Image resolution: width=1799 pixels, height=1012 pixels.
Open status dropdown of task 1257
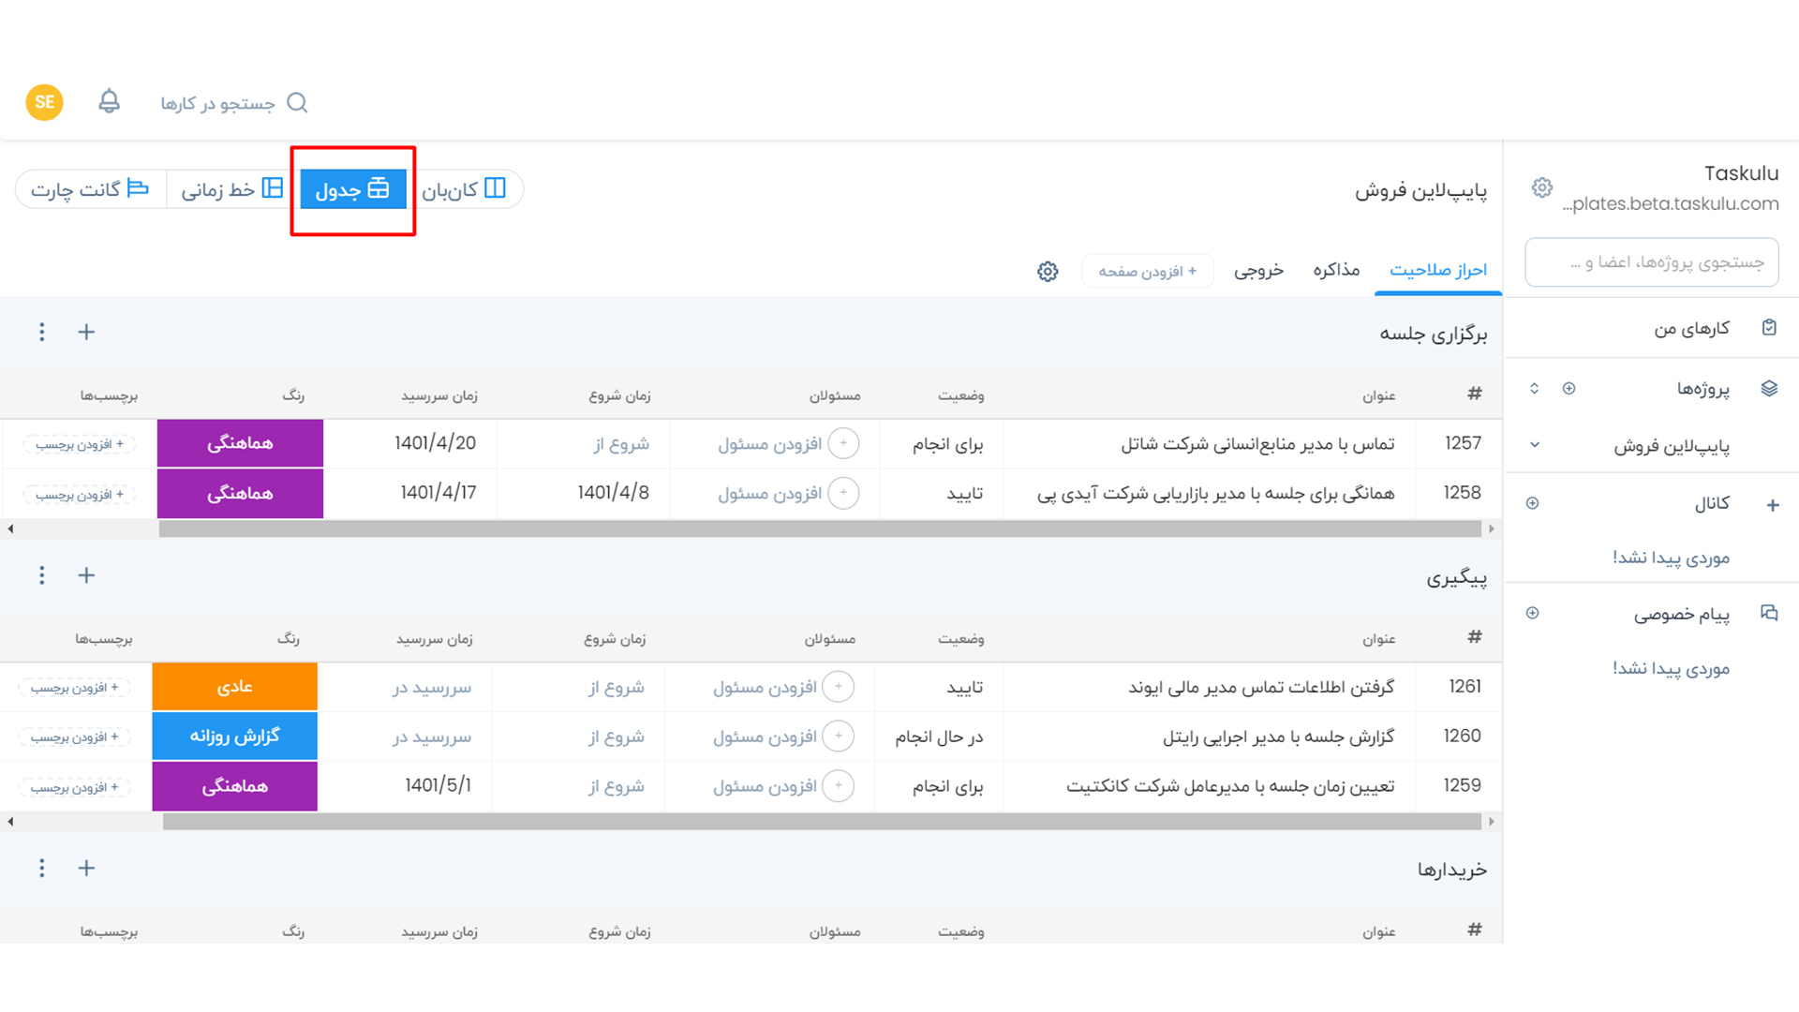coord(947,443)
